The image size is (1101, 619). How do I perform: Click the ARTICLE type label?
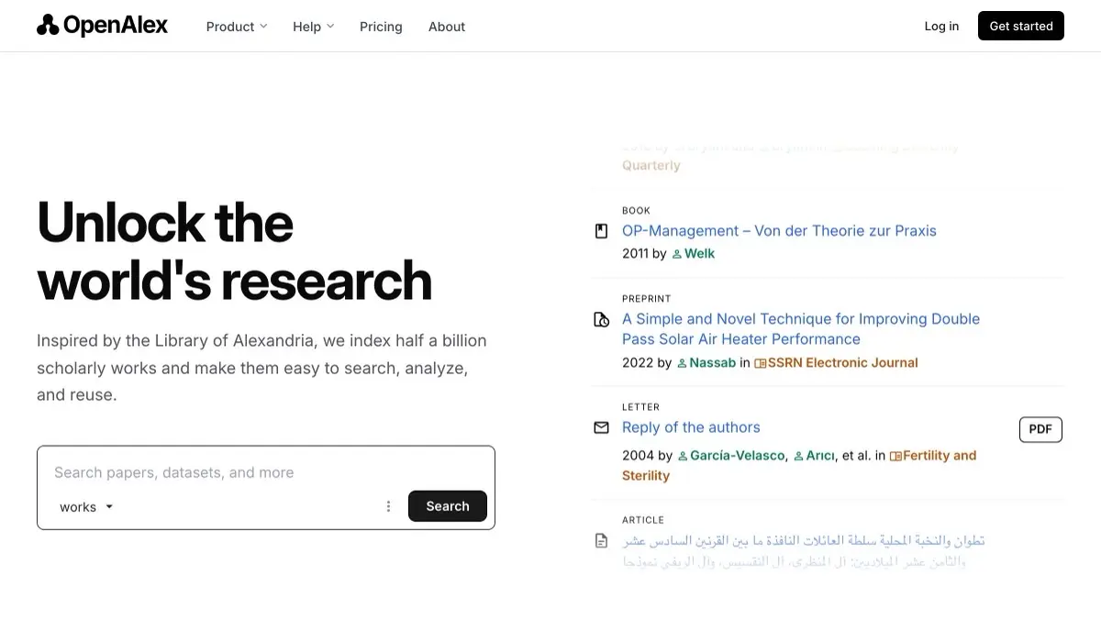click(x=643, y=519)
